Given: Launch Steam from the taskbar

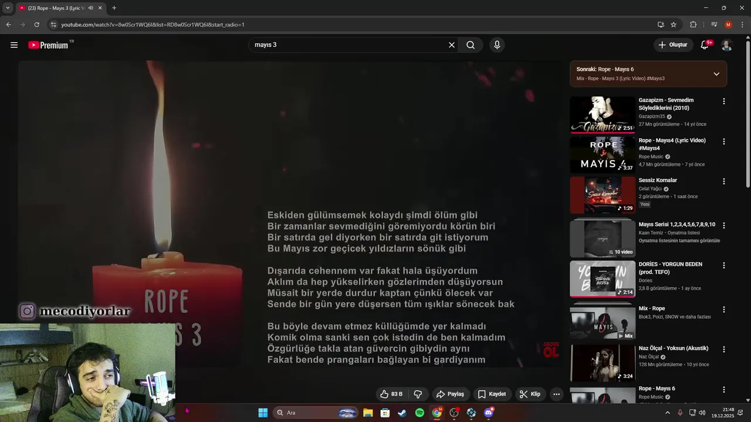Looking at the screenshot, I should coord(402,413).
